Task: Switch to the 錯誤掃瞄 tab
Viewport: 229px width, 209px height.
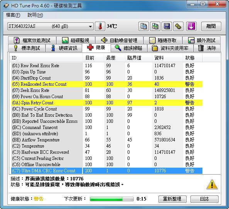Action: point(129,48)
